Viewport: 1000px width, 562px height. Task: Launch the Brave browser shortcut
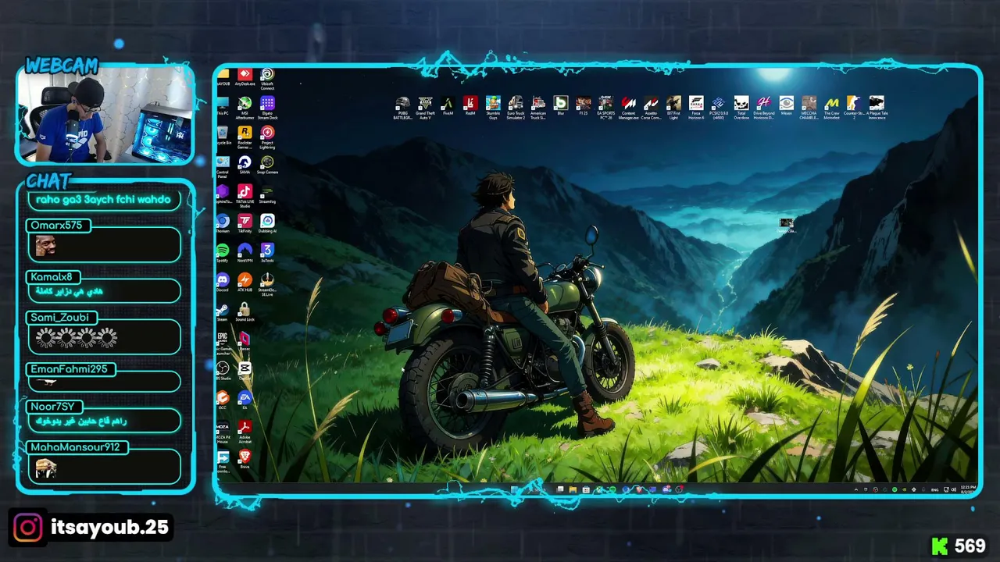point(245,459)
